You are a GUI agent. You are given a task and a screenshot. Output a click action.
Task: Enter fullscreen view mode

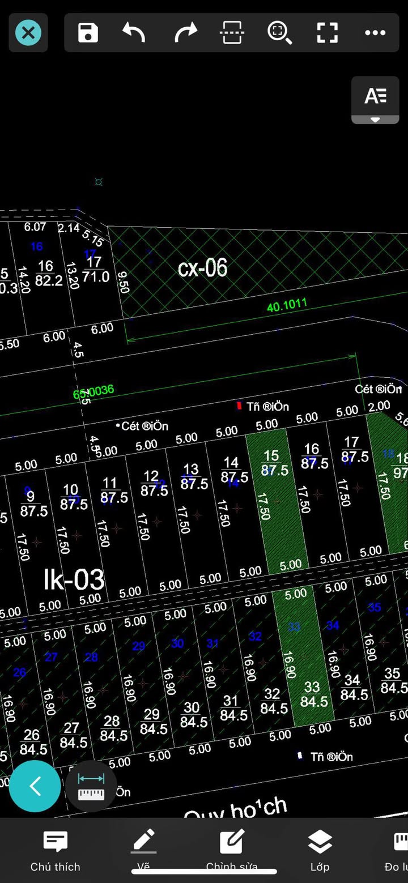tap(327, 33)
